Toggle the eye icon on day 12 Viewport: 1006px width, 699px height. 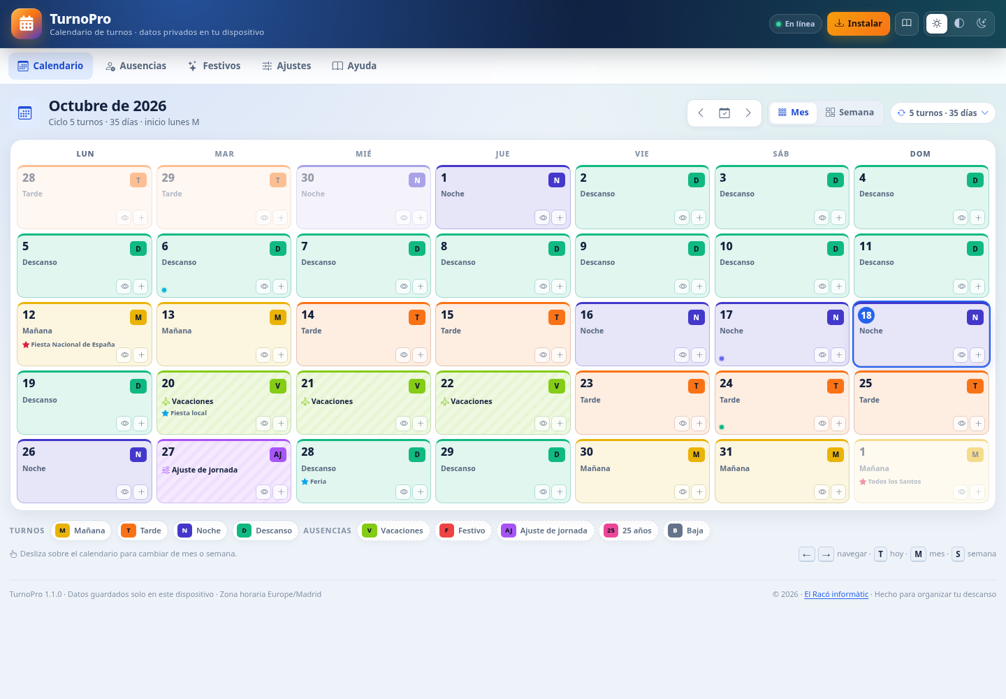point(124,355)
